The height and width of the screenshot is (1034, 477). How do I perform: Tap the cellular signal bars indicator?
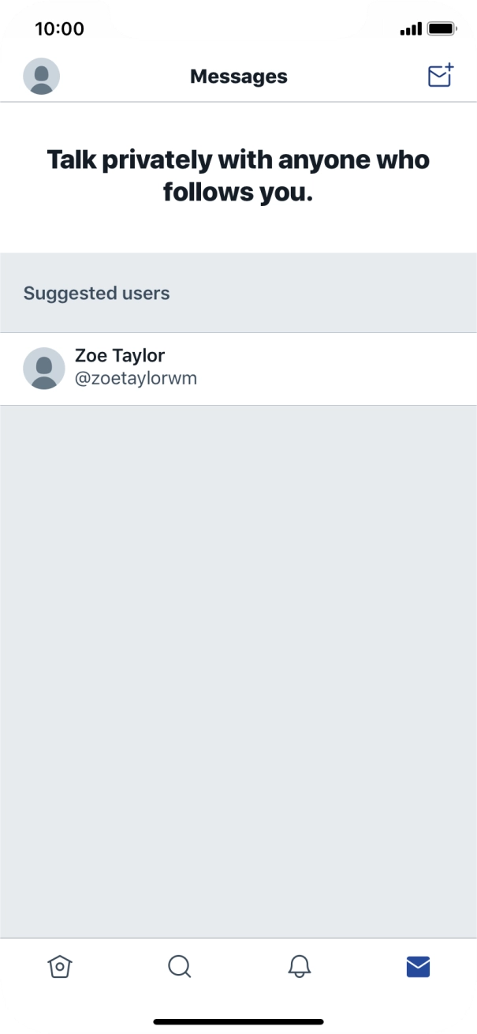[411, 29]
